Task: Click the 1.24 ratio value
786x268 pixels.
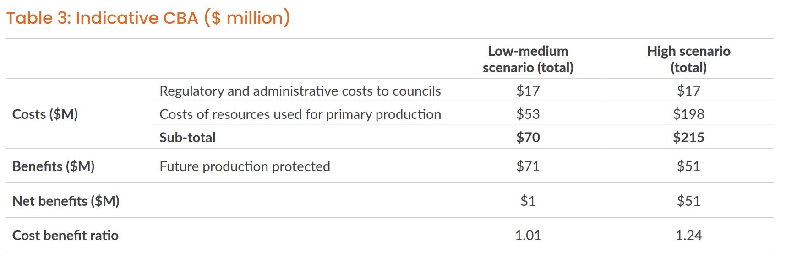Action: 688,235
